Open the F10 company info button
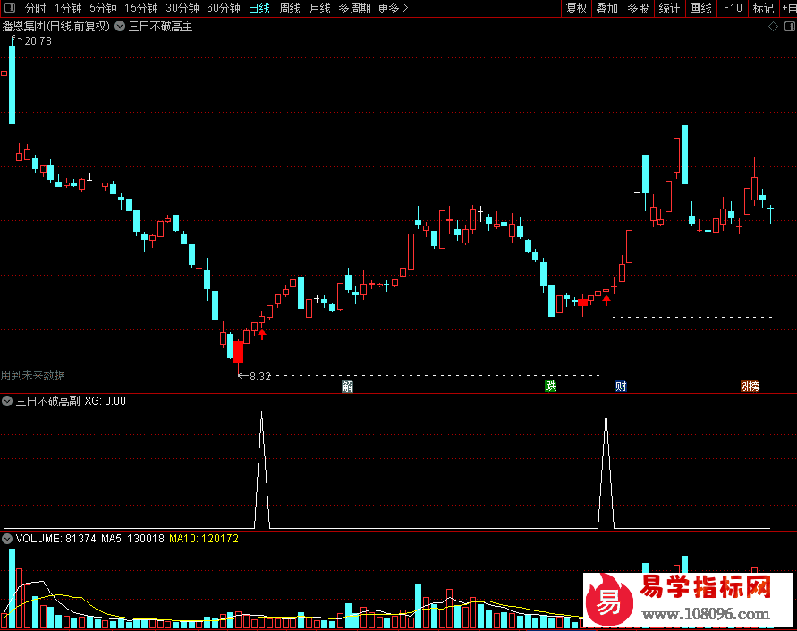 click(x=733, y=9)
